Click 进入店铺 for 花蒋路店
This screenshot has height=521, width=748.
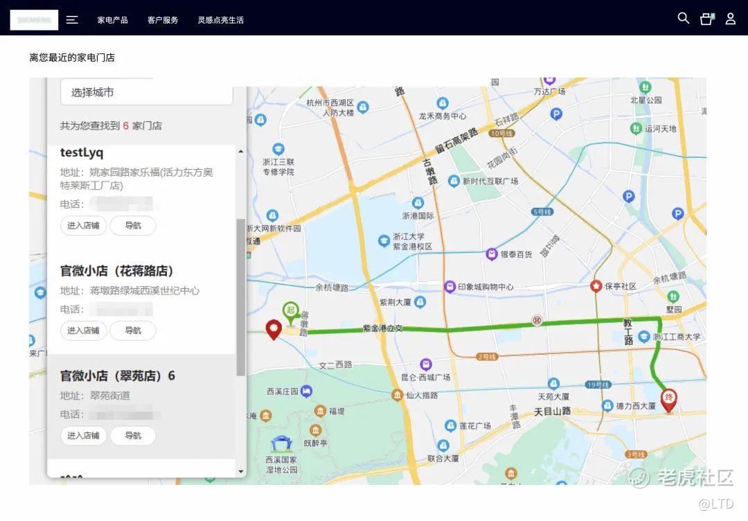pos(84,330)
